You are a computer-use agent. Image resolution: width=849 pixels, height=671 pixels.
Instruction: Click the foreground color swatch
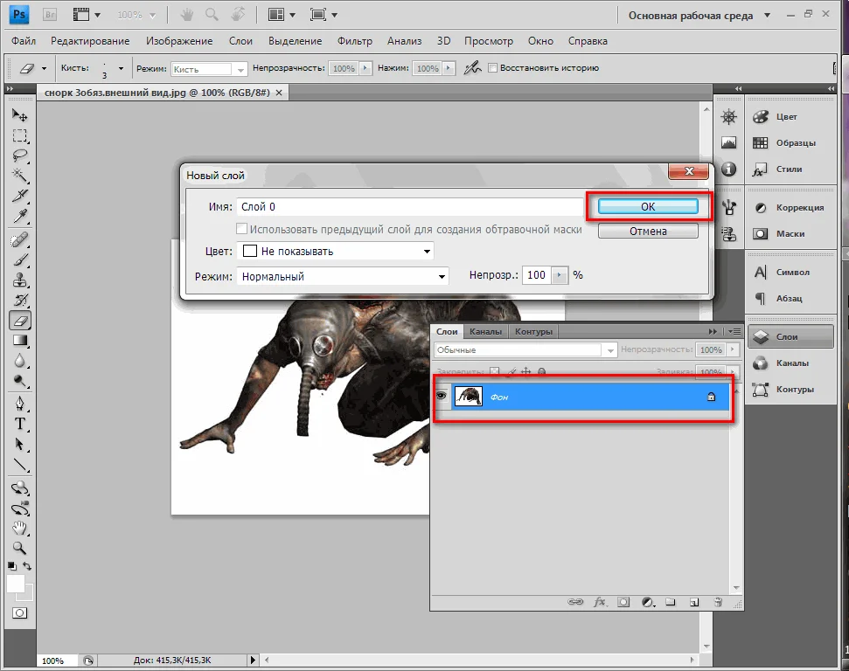pyautogui.click(x=16, y=584)
